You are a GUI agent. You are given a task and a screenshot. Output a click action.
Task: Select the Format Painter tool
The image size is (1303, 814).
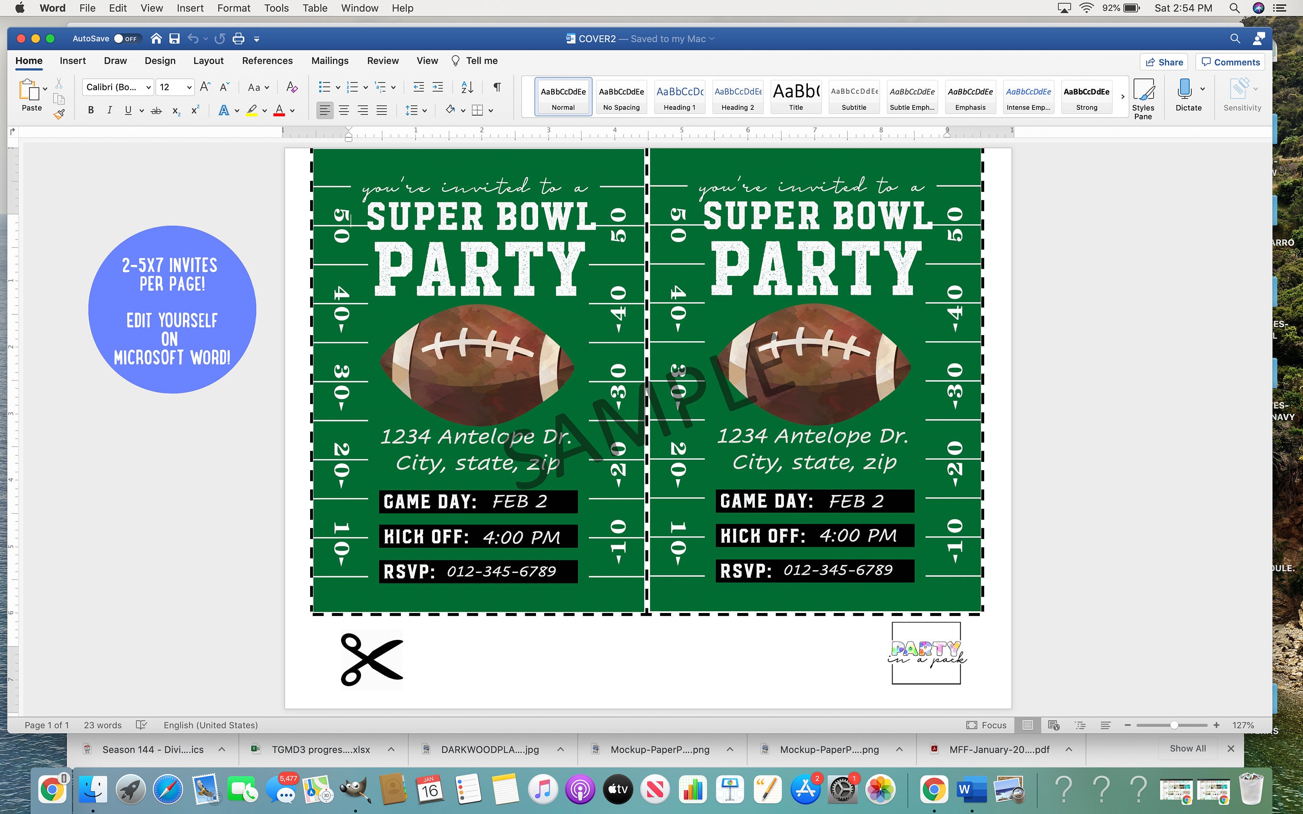pos(59,114)
